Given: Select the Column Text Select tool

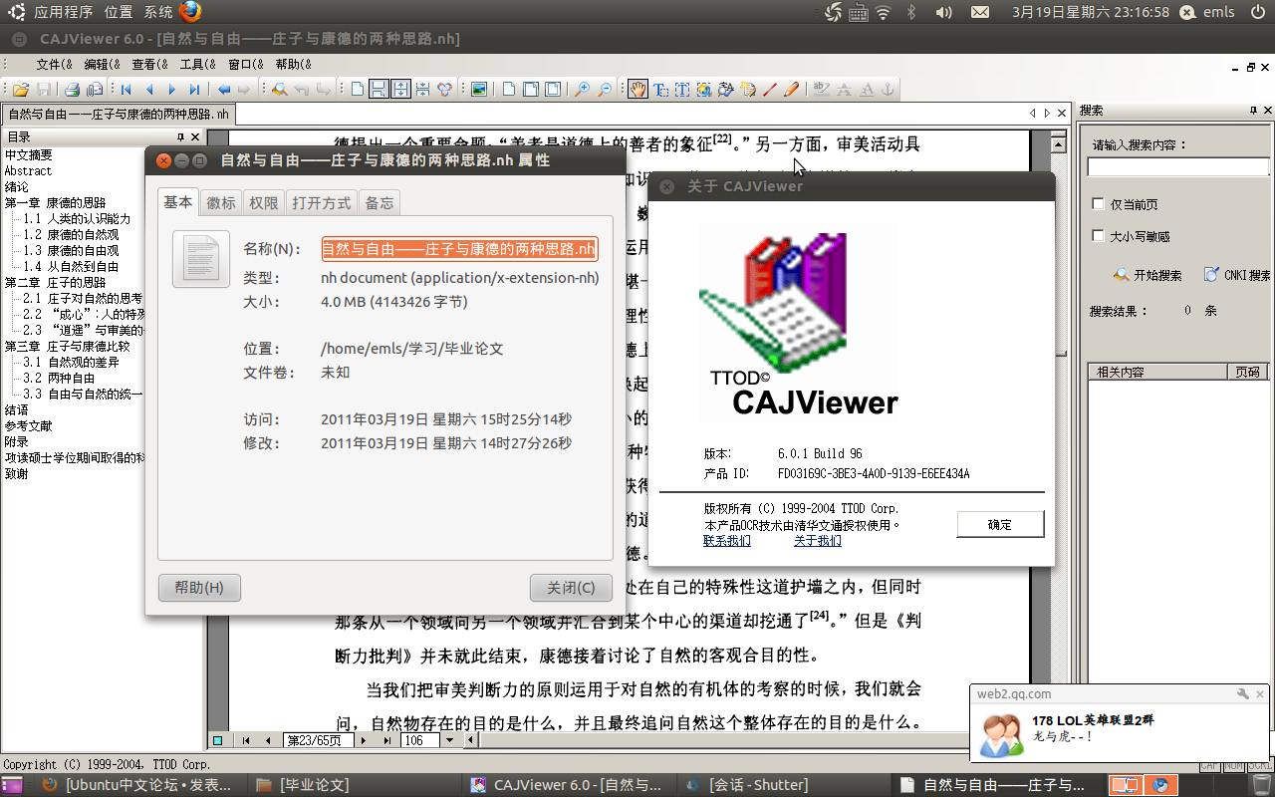Looking at the screenshot, I should click(x=682, y=90).
